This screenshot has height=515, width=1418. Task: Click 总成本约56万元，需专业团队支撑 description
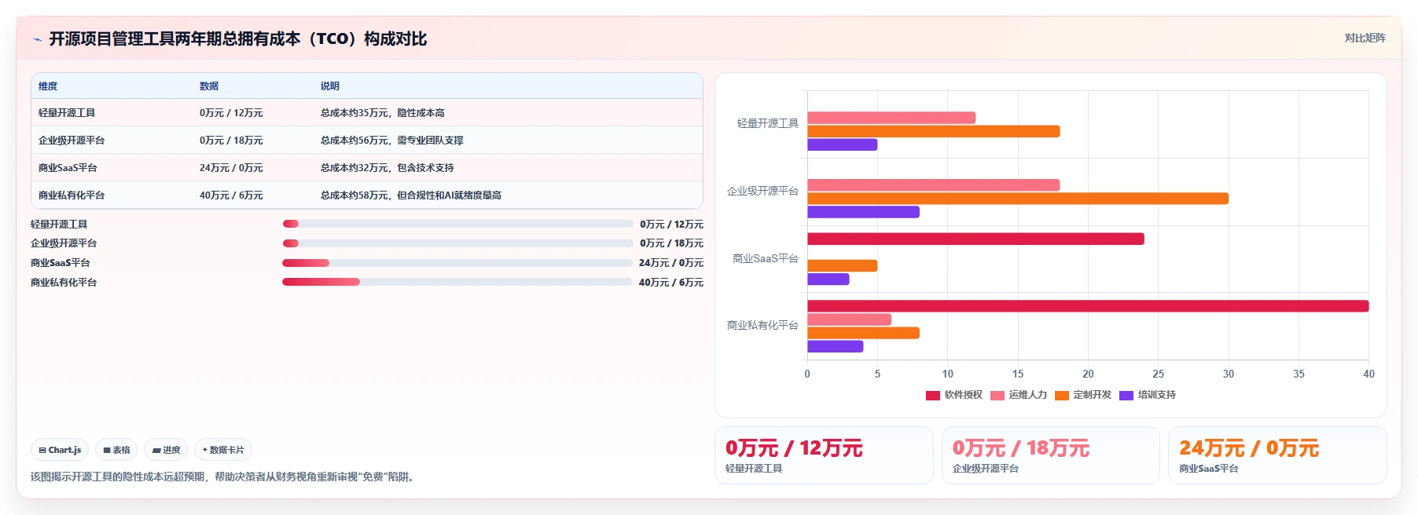click(392, 141)
